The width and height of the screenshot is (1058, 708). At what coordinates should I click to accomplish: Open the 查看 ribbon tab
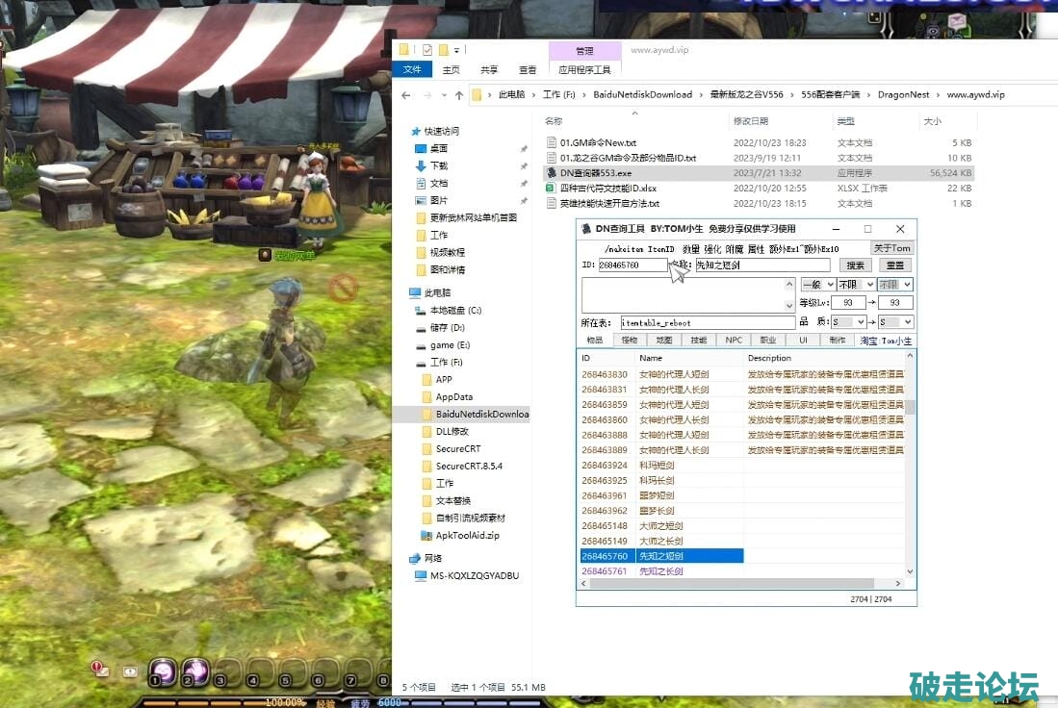pyautogui.click(x=528, y=70)
